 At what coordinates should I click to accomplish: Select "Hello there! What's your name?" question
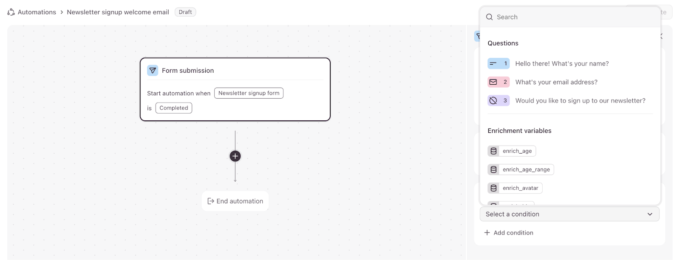coord(562,64)
